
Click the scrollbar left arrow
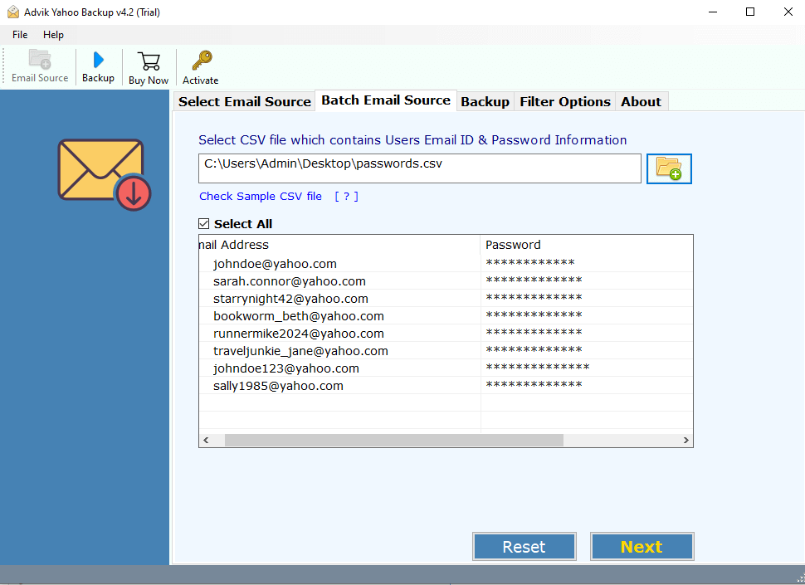207,440
